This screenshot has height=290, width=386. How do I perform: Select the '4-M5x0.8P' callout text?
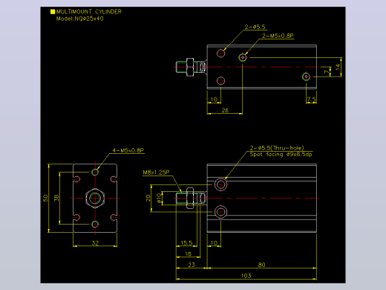pos(128,150)
